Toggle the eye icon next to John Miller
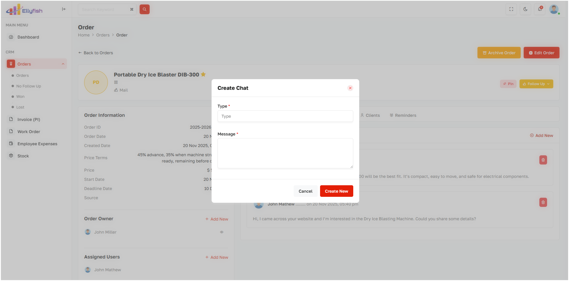This screenshot has height=281, width=569. [221, 232]
